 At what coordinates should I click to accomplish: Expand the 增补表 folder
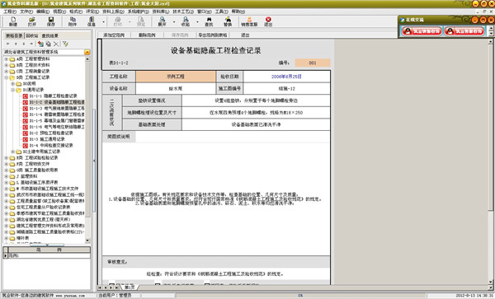click(x=6, y=238)
